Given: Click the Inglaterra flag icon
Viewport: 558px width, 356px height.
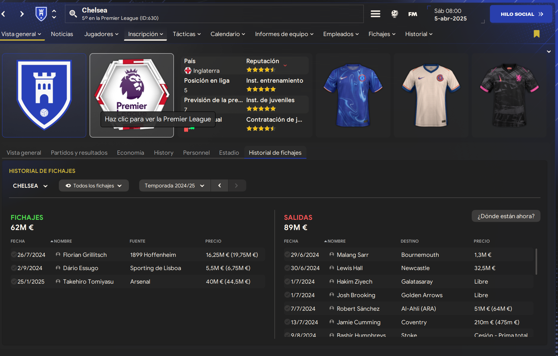Looking at the screenshot, I should tap(188, 70).
